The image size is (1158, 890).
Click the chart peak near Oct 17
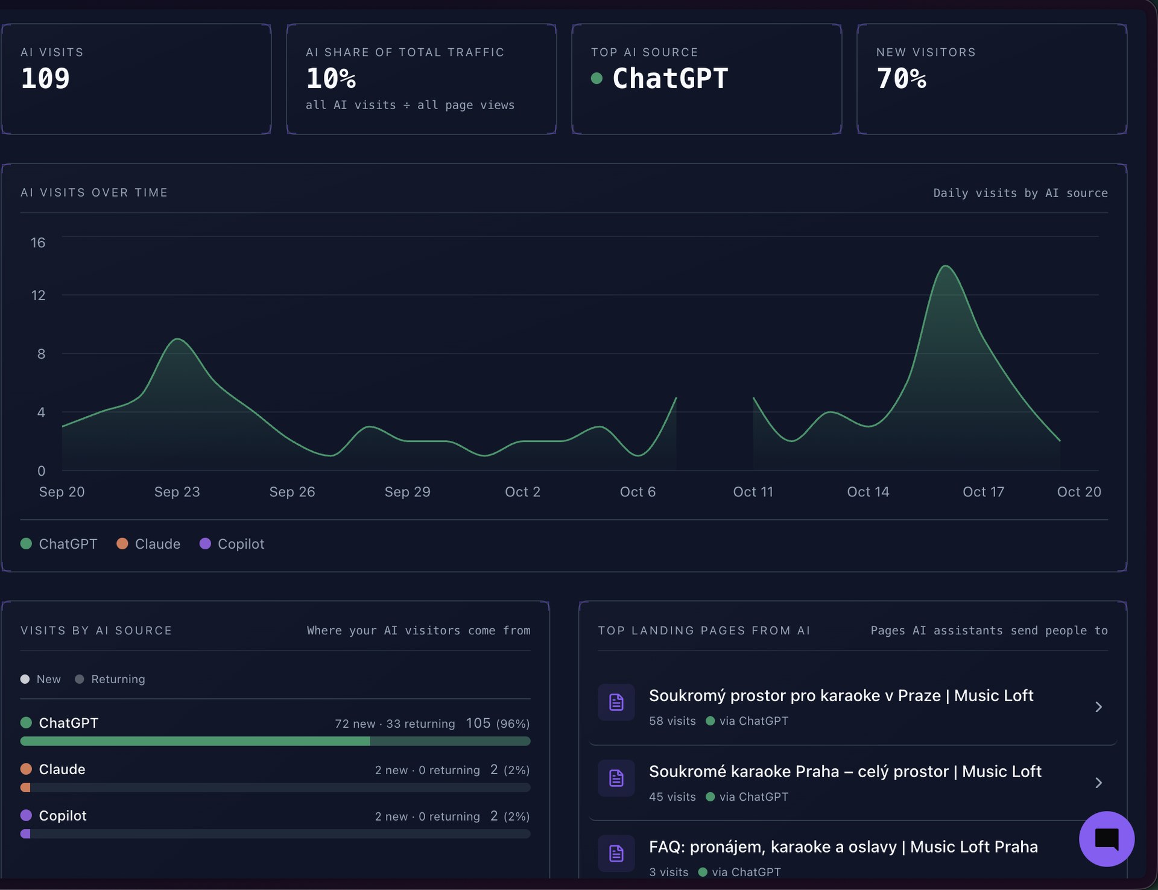(x=946, y=266)
